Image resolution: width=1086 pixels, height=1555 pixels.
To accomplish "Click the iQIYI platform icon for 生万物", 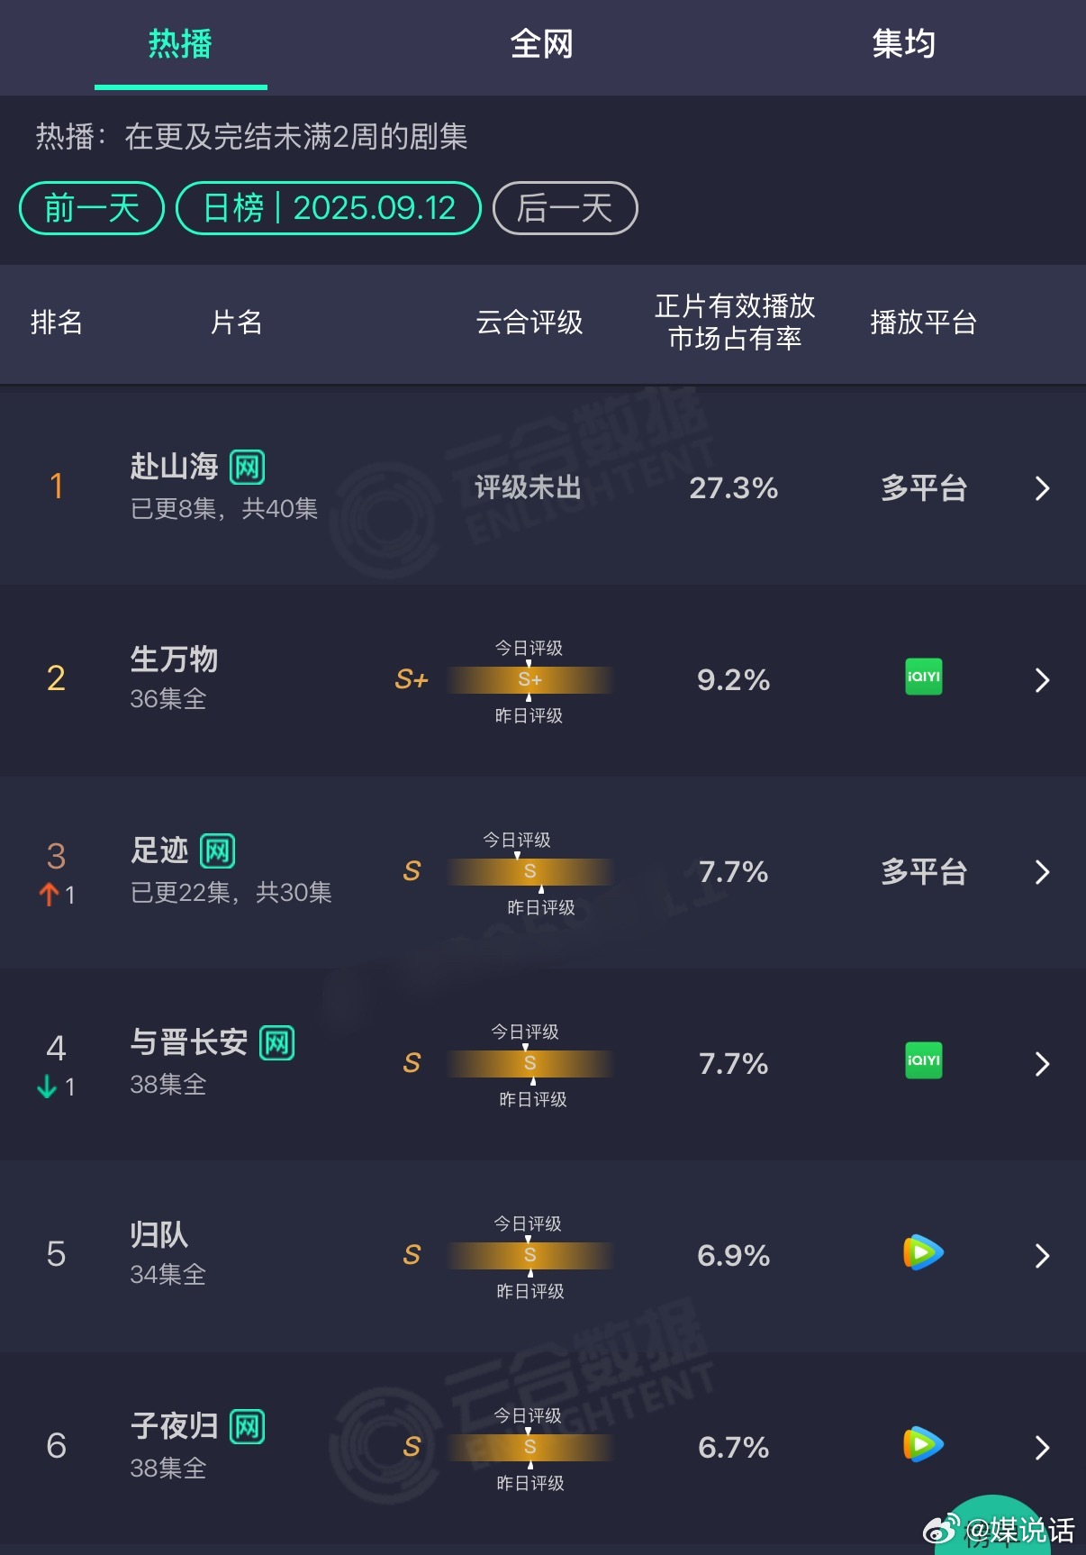I will coord(923,677).
